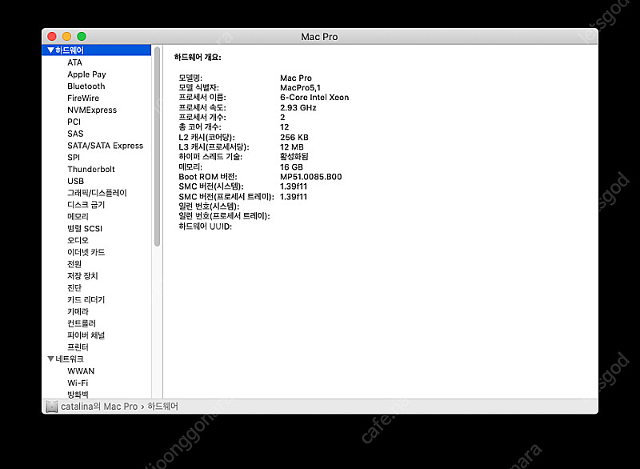Click the 활성화됨 hyper-threading value

[x=294, y=156]
